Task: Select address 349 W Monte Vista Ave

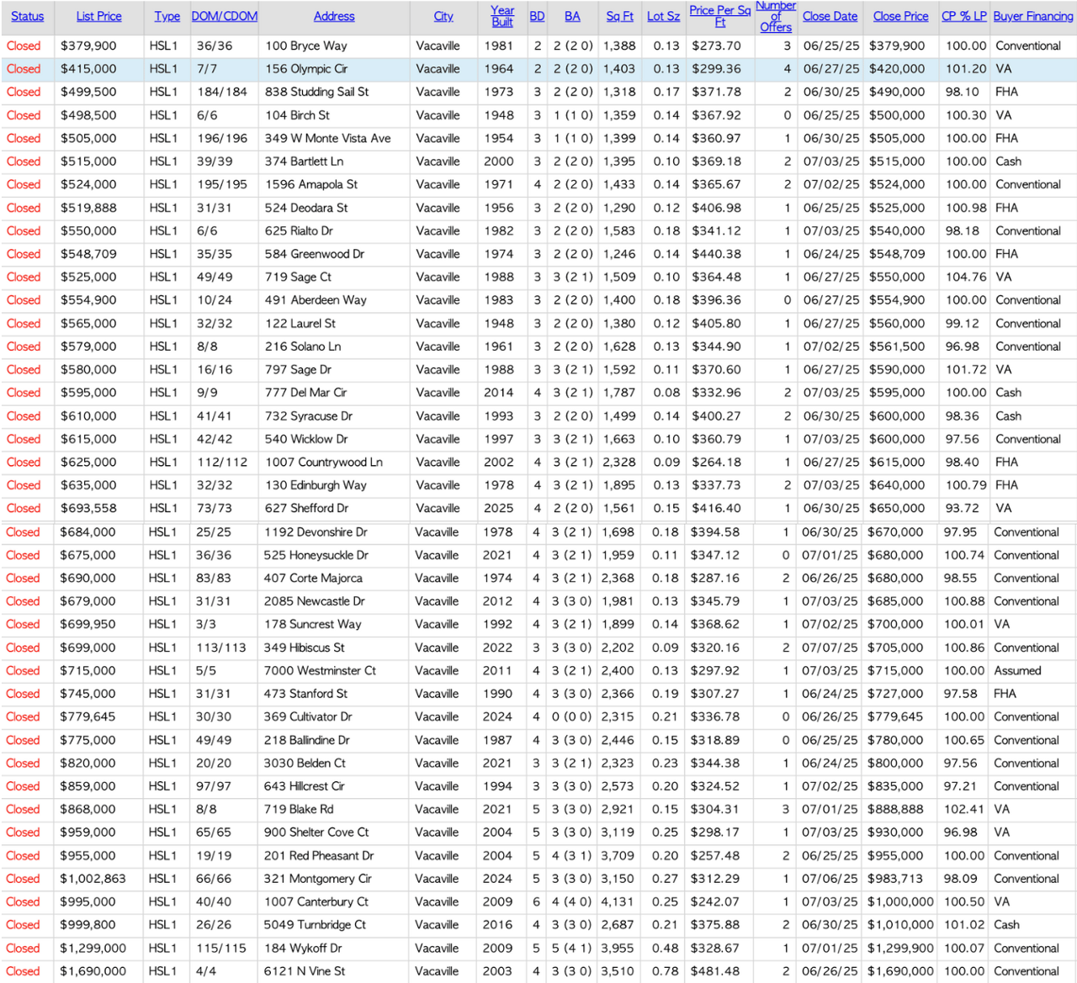Action: point(327,138)
